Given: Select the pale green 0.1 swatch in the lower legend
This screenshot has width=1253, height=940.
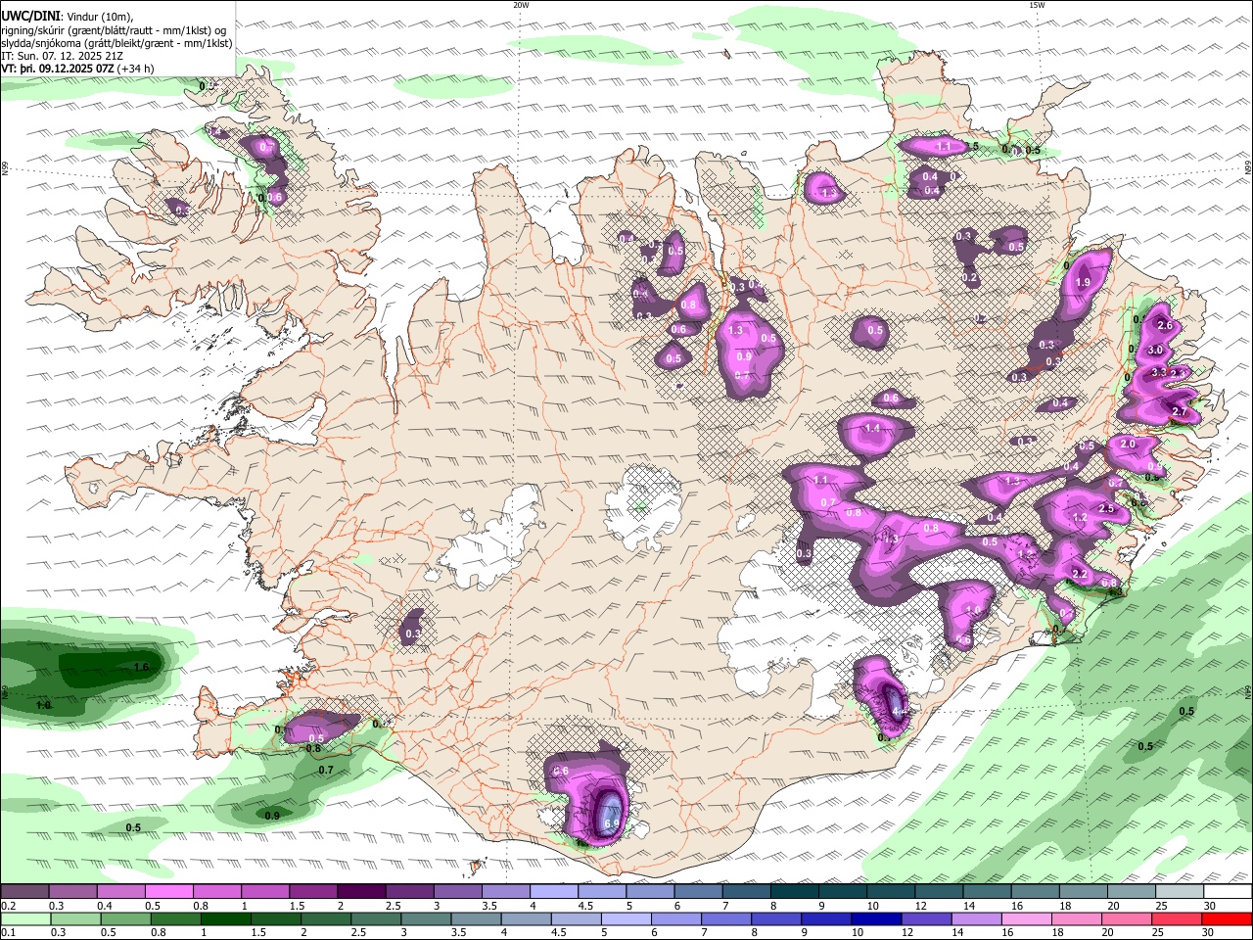Looking at the screenshot, I should point(25,918).
